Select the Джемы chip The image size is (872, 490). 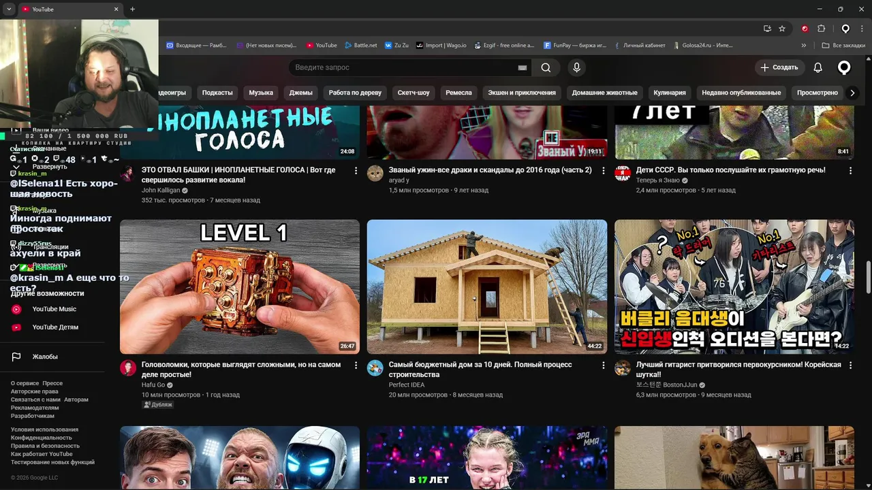300,93
